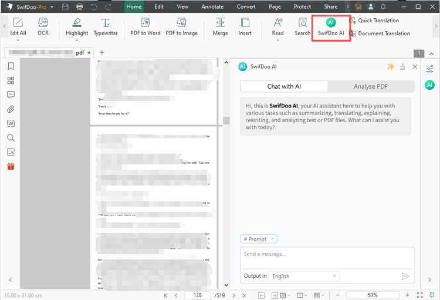
Task: Open the Merge tool
Action: [x=220, y=26]
